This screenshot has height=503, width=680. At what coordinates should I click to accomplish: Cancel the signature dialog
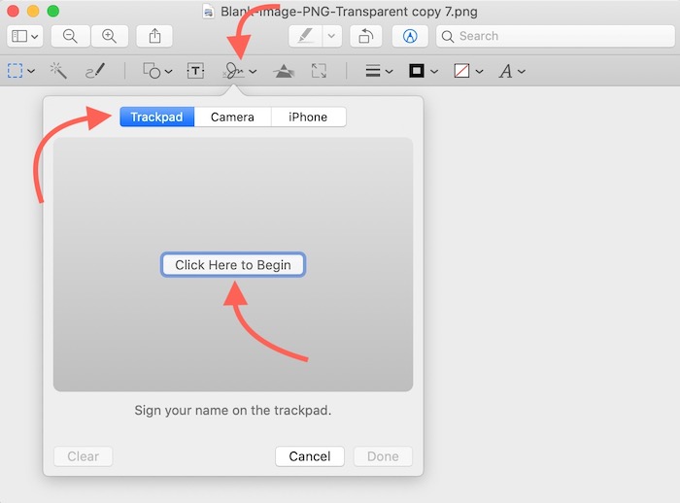coord(310,456)
